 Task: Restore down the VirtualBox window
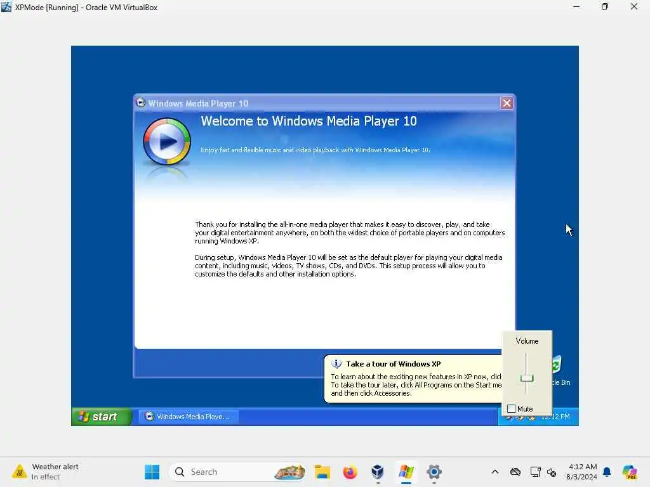point(605,6)
